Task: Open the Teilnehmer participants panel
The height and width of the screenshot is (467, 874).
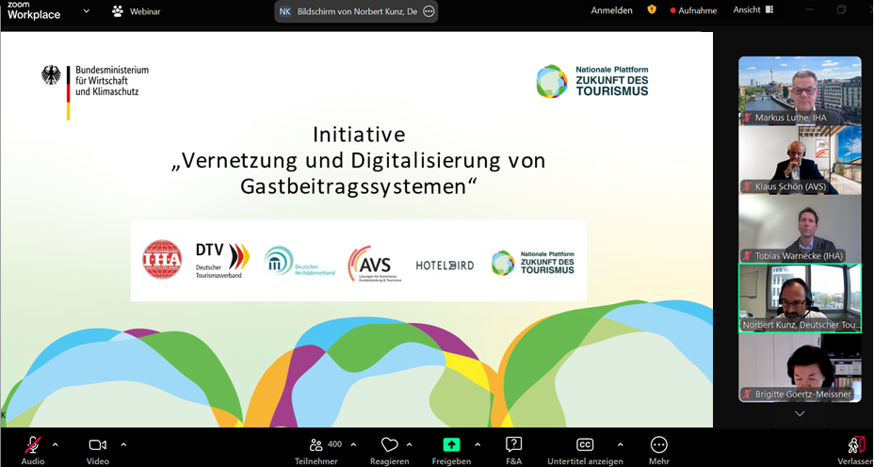Action: click(316, 450)
